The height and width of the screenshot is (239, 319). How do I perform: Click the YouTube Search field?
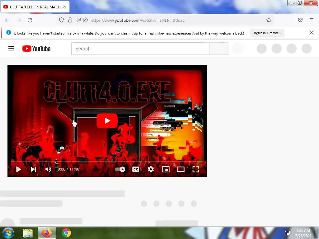[x=140, y=49]
